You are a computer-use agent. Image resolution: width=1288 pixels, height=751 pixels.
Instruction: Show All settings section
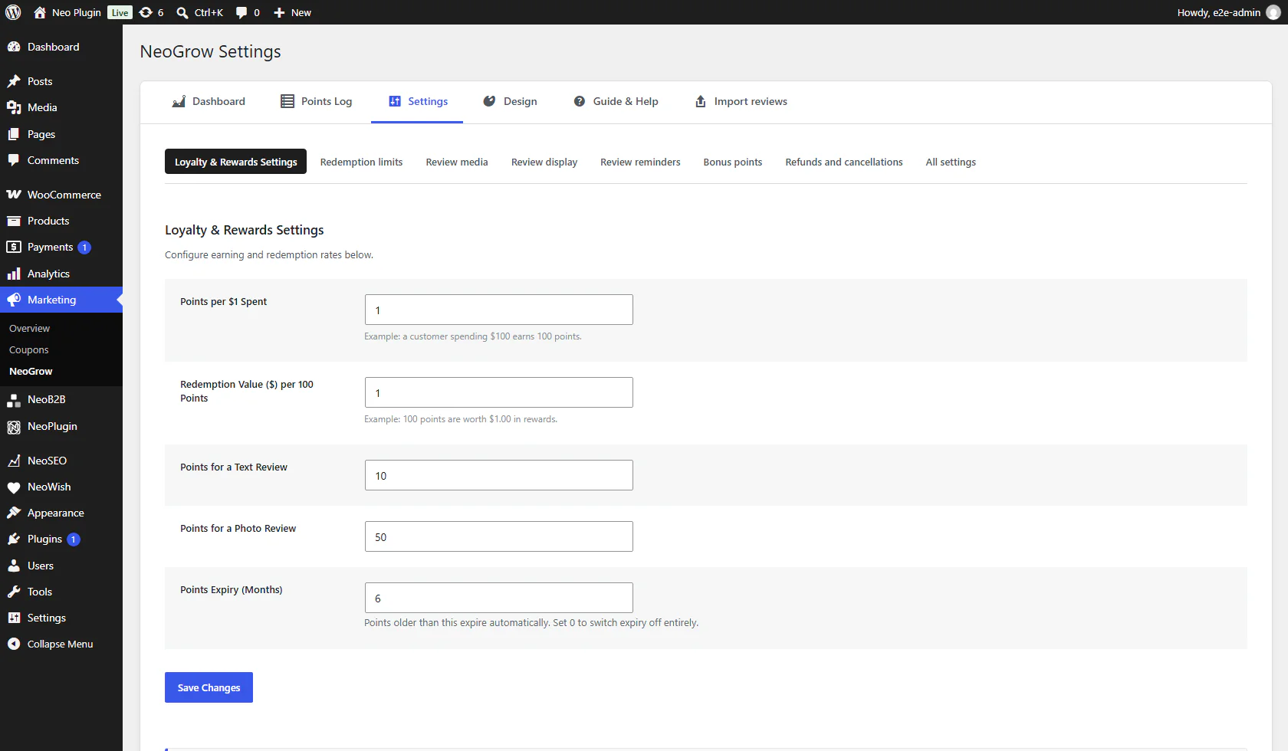coord(951,162)
